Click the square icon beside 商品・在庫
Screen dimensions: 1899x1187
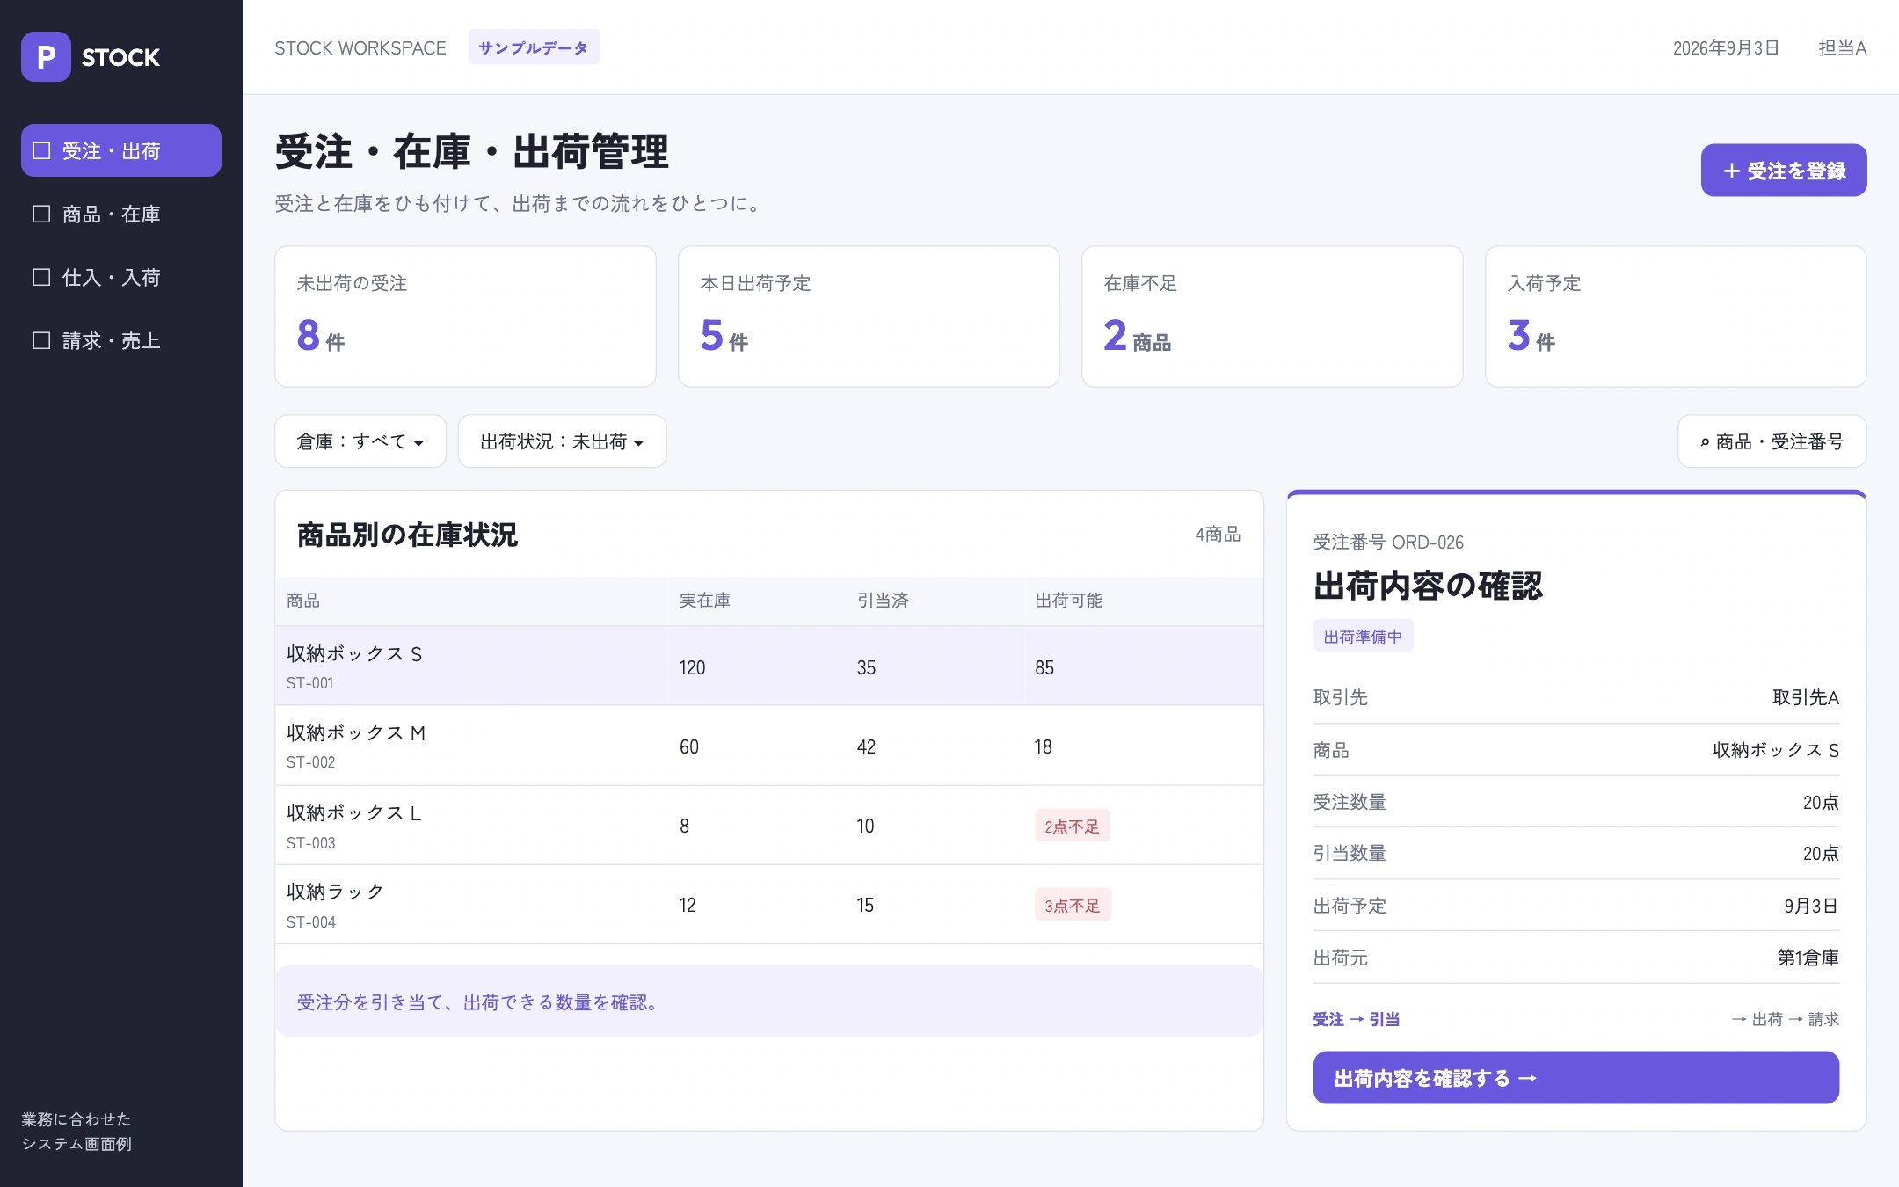[x=41, y=214]
